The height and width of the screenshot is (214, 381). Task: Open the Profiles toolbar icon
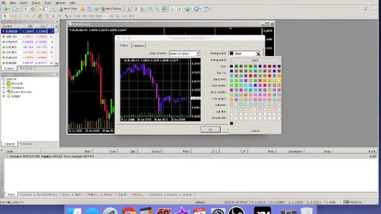pos(15,9)
